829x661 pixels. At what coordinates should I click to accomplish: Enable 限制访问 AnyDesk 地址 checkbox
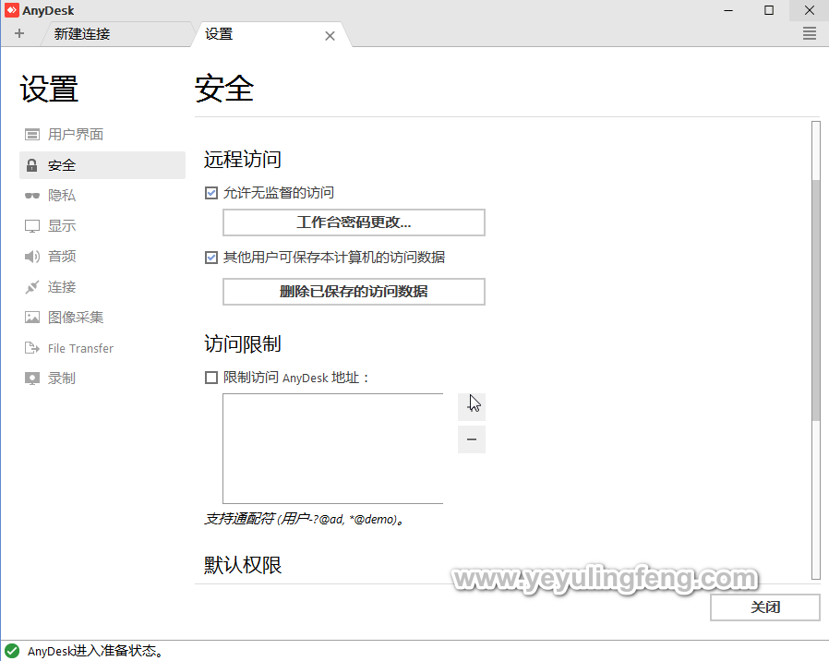[x=211, y=378]
